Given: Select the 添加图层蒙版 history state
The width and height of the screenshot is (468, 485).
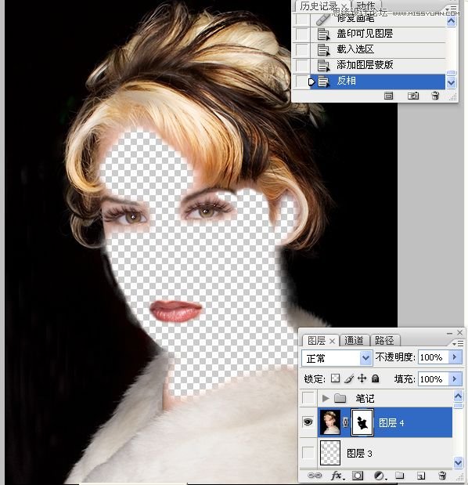Looking at the screenshot, I should click(377, 65).
